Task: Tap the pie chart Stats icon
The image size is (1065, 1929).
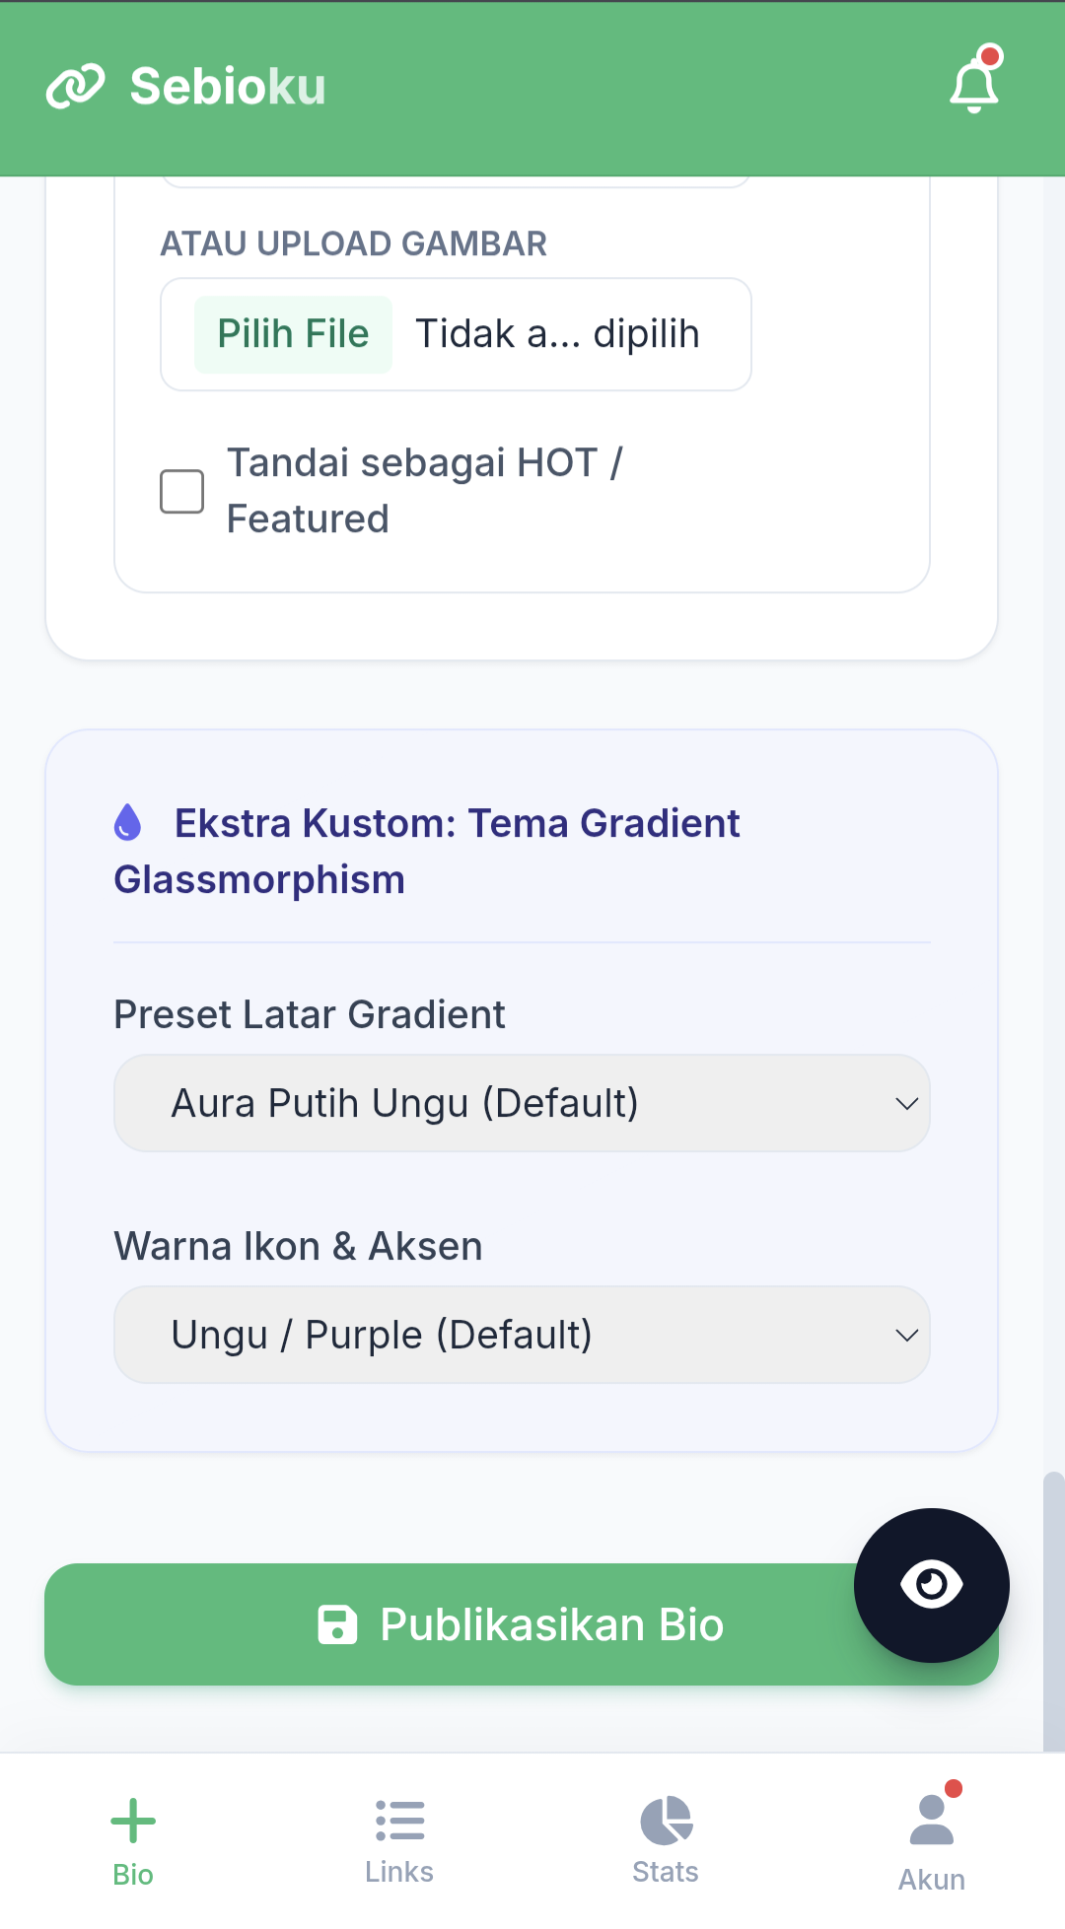Action: coord(666,1820)
